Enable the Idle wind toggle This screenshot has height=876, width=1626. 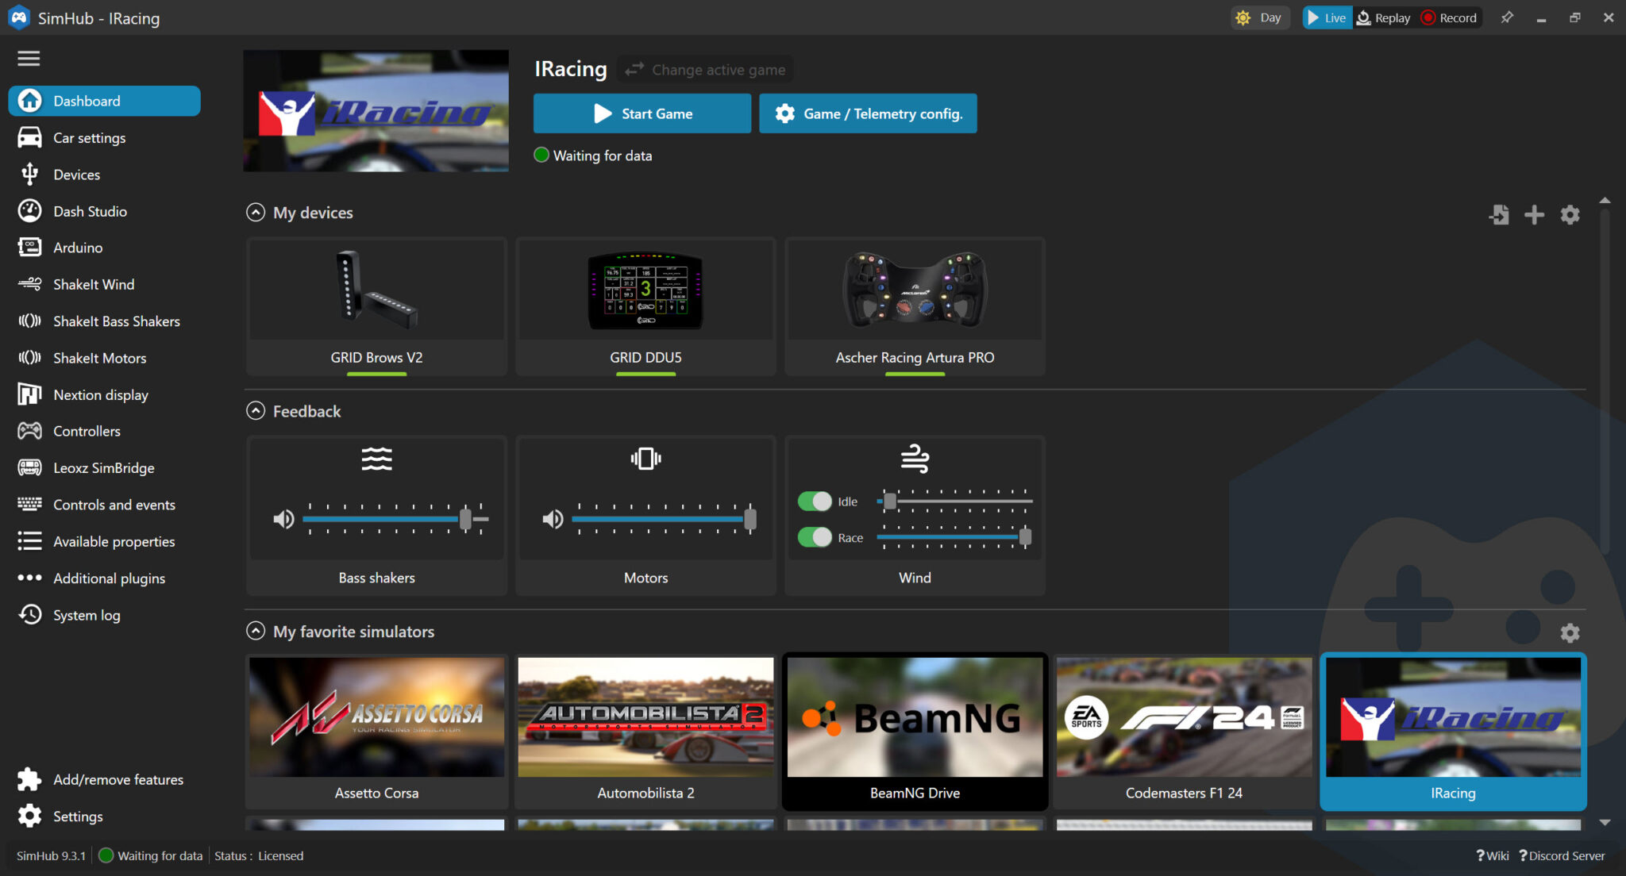[815, 501]
